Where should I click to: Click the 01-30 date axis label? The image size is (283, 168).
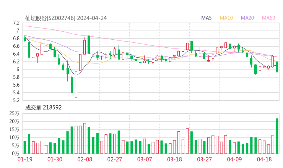(x=55, y=159)
